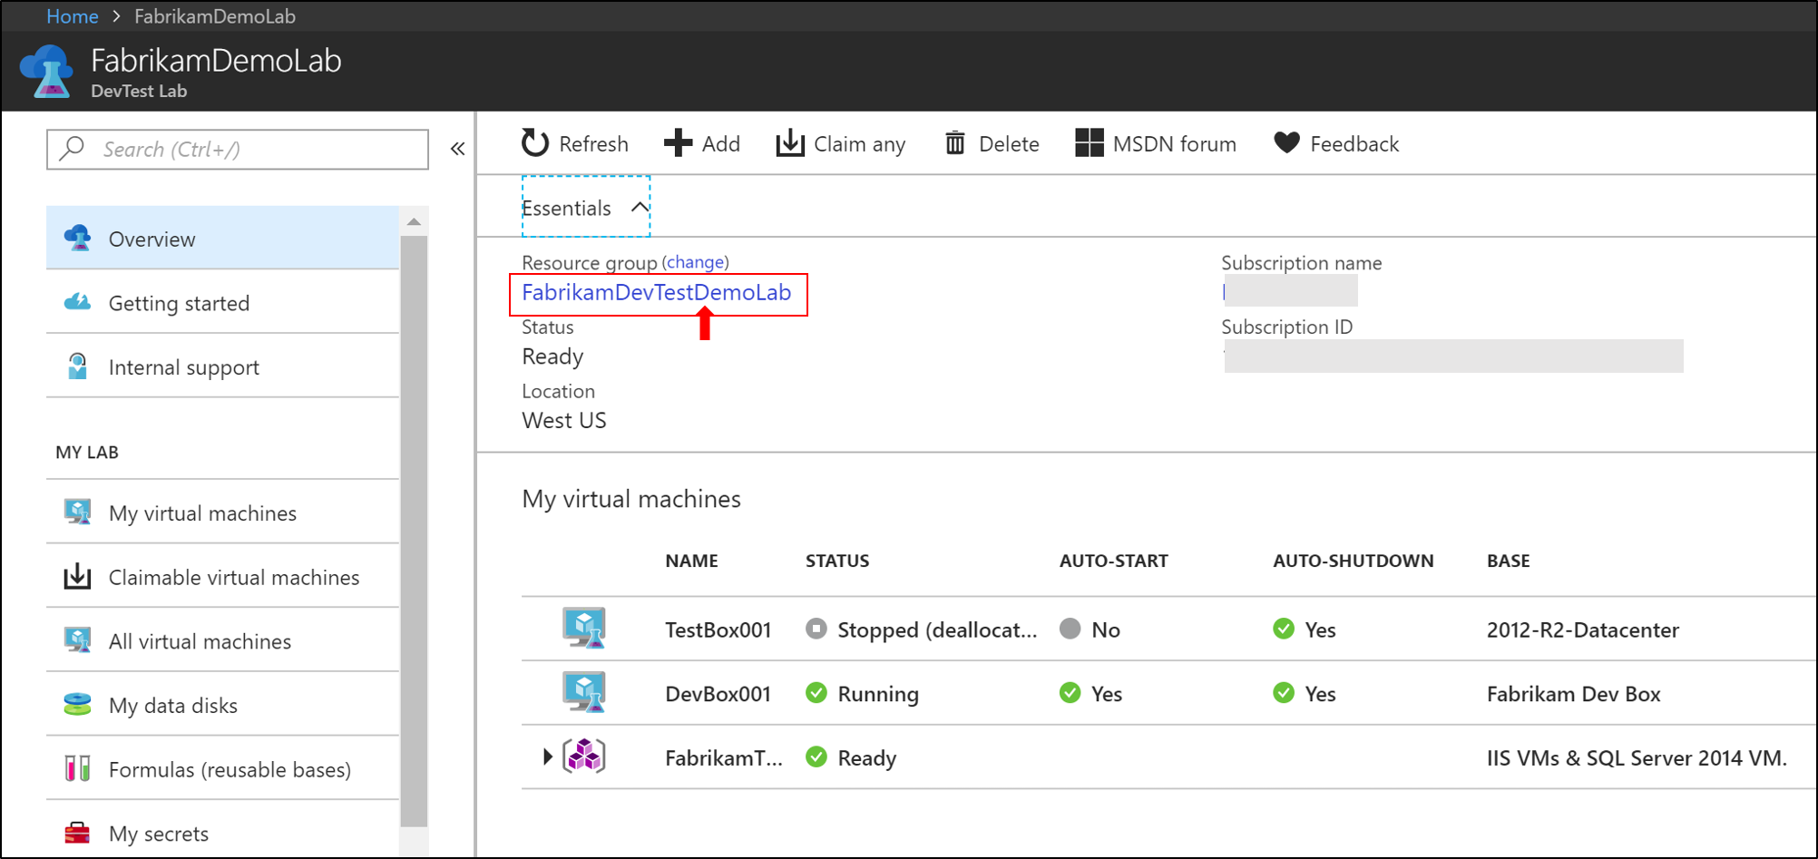Open Internal support menu item

(222, 366)
